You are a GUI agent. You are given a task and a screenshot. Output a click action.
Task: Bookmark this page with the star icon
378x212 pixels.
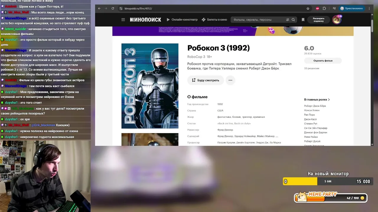(308, 9)
